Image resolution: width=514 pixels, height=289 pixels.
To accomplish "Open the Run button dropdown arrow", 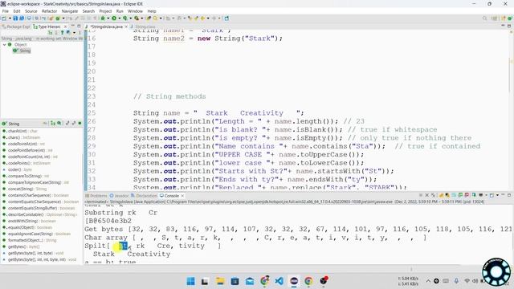I will pyautogui.click(x=119, y=18).
